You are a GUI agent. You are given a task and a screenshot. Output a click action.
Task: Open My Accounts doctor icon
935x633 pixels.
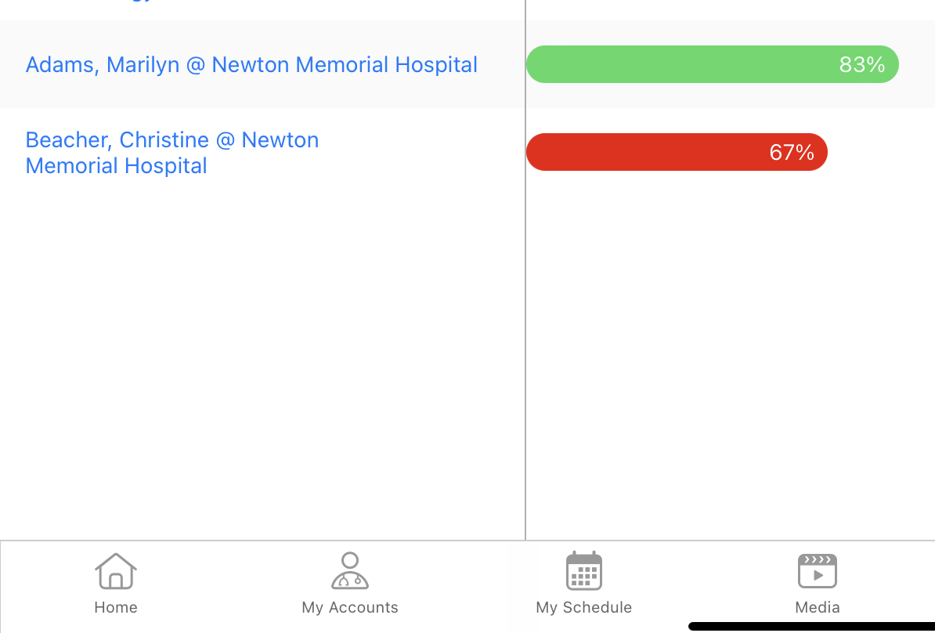pos(350,571)
